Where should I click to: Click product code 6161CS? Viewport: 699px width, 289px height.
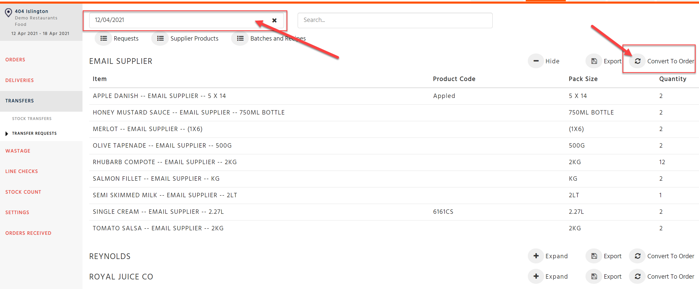pyautogui.click(x=443, y=212)
